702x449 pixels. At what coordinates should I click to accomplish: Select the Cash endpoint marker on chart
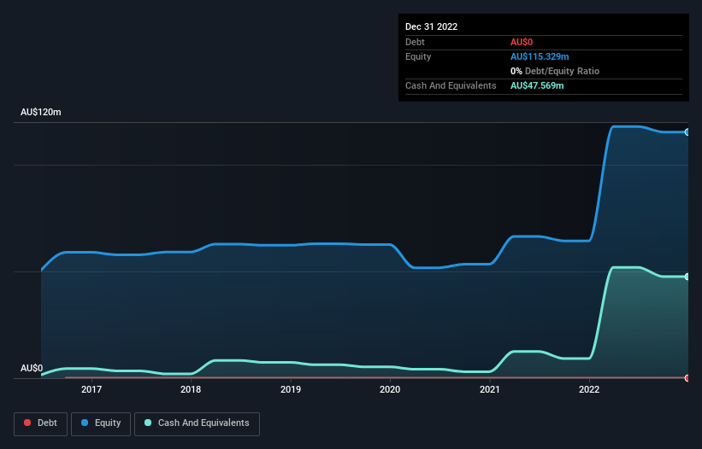coord(687,277)
